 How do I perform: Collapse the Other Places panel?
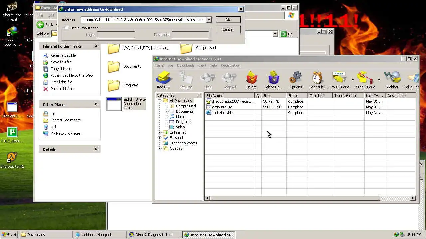point(96,104)
